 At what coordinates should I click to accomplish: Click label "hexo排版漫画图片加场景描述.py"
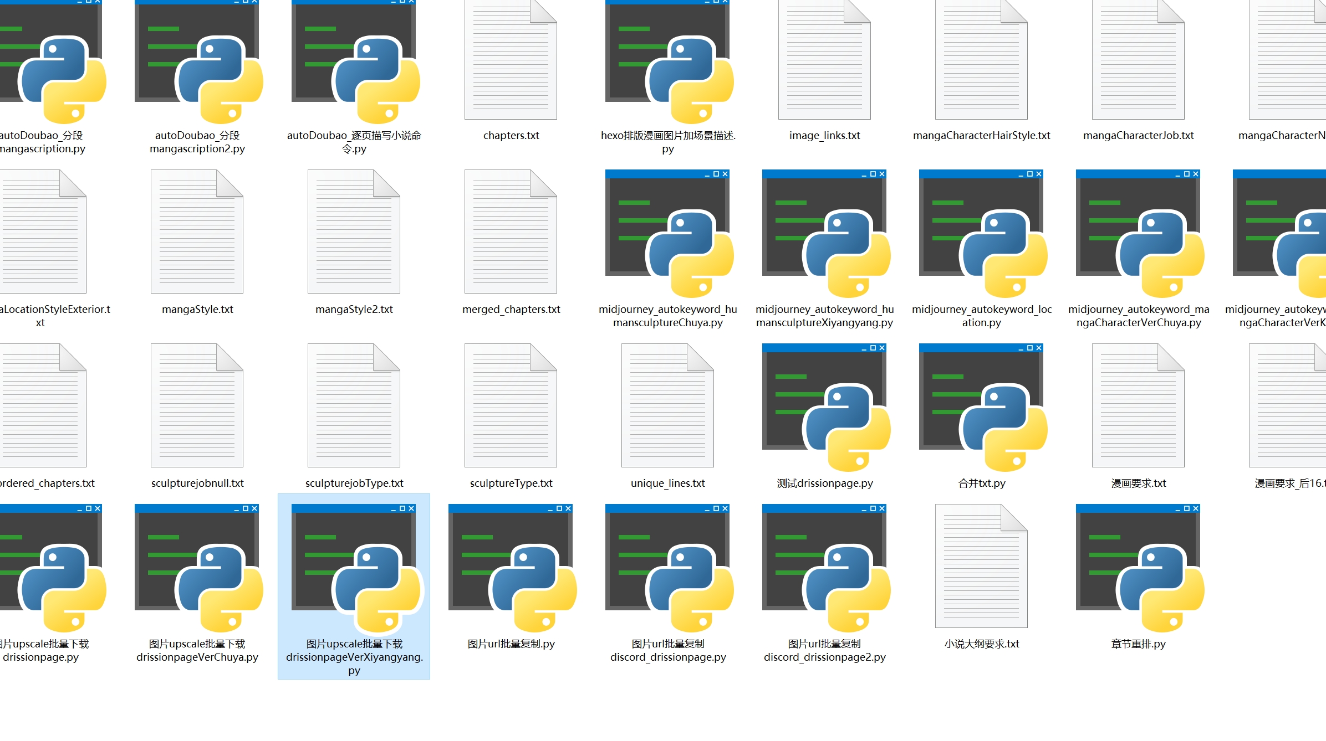(x=668, y=142)
